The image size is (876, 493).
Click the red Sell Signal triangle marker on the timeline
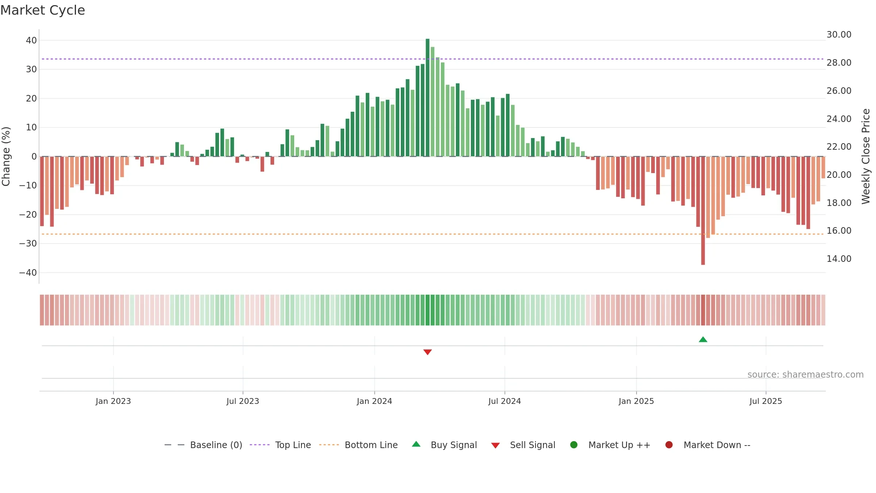pos(427,352)
